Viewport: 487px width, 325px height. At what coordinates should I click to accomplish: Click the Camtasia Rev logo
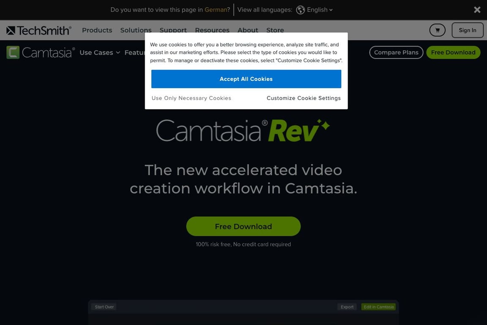point(243,131)
